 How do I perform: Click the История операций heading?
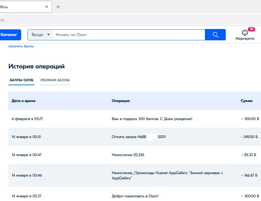(36, 66)
